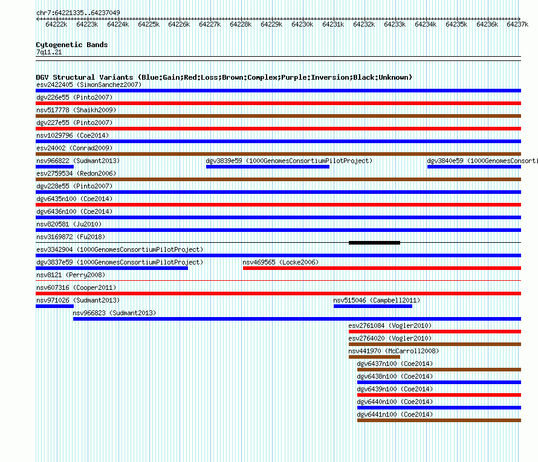Open the nsv517778 (Shaikh2009) variant label
Viewport: 538px width, 462px height.
76,110
